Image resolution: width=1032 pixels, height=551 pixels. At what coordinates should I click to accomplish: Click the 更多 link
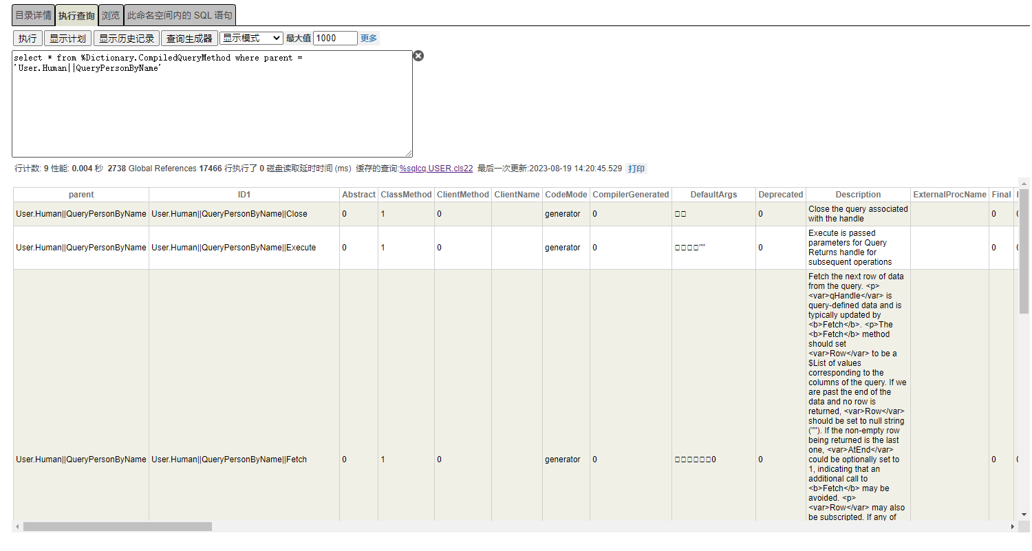click(369, 39)
